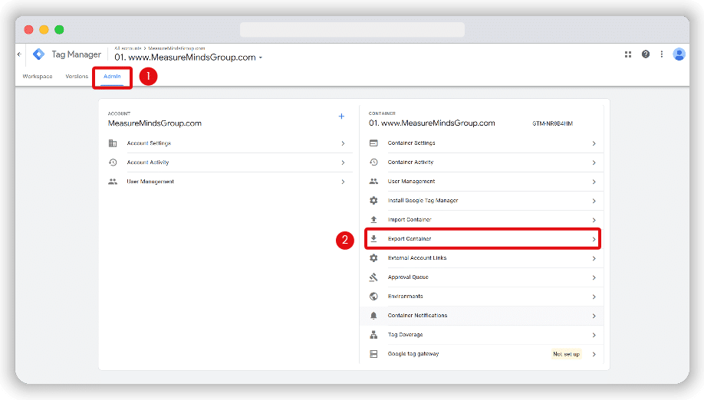
Task: Click the All accounts breadcrumb link
Action: coord(128,48)
